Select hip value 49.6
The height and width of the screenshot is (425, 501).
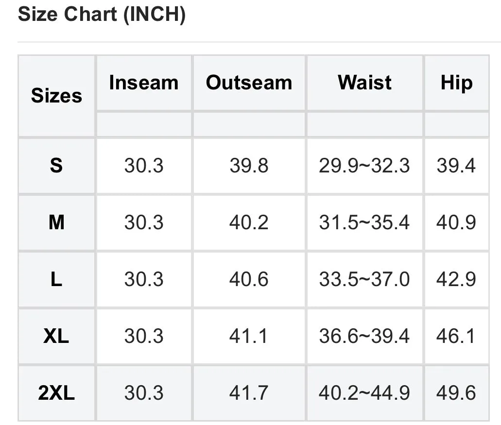click(456, 393)
